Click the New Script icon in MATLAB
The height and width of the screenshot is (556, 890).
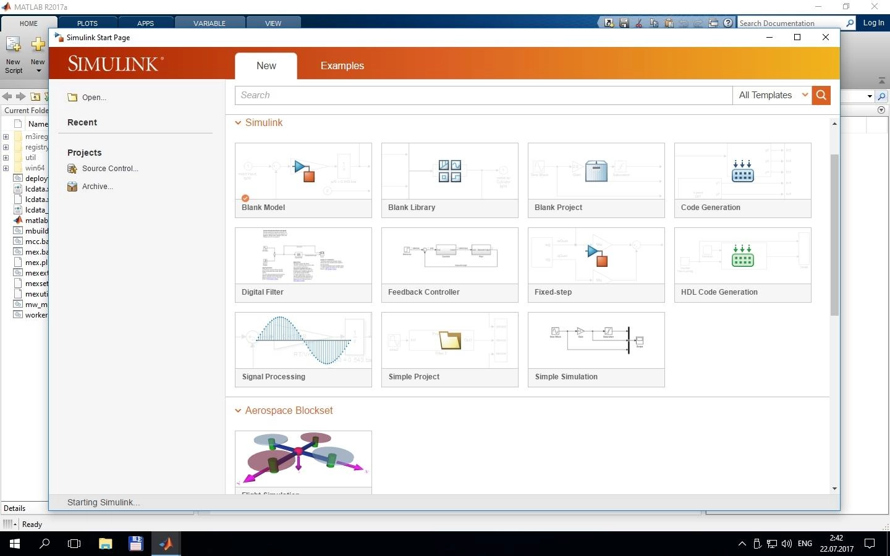coord(13,44)
